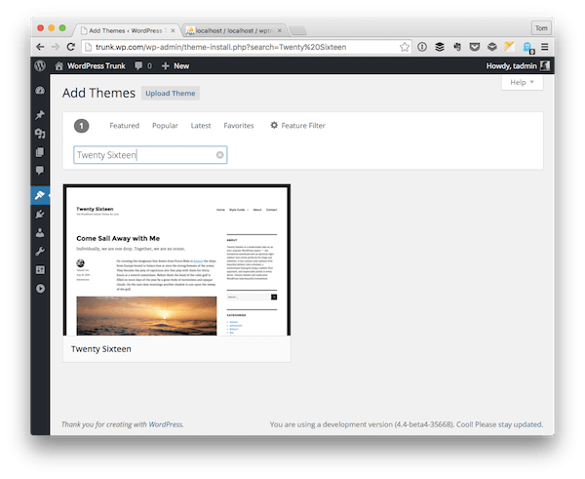The height and width of the screenshot is (479, 585).
Task: Visit site via the home icon
Action: 58,66
